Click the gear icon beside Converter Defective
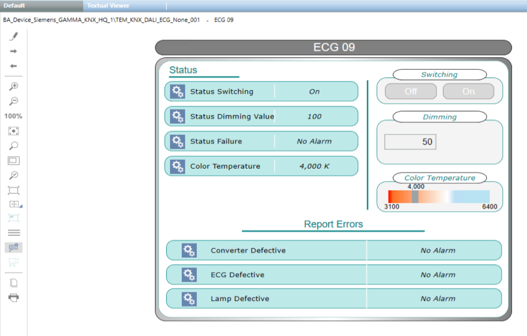The height and width of the screenshot is (336, 527). click(x=189, y=251)
